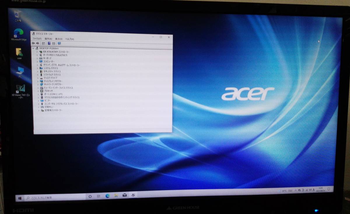Open the Mail app from the taskbar

125,195
